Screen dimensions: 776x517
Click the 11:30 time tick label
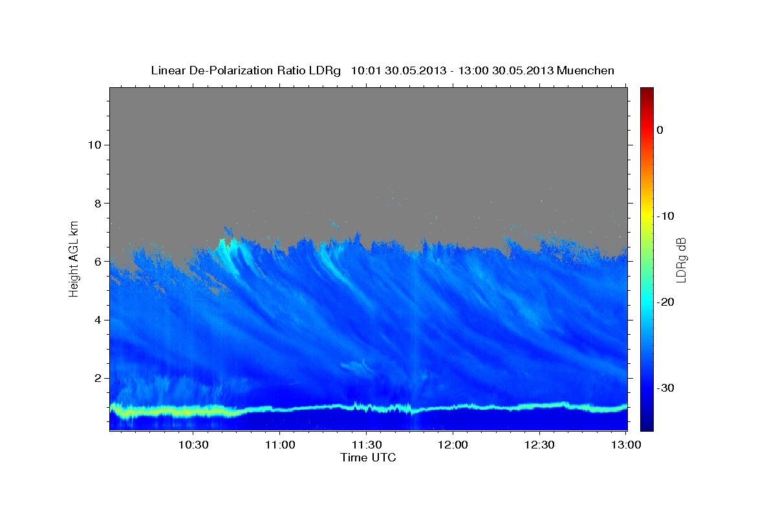pos(366,445)
